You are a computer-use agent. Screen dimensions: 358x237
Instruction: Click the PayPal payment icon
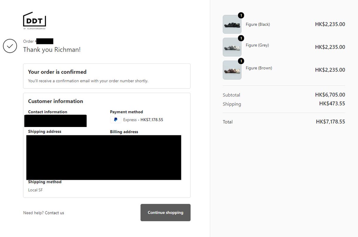[115, 120]
